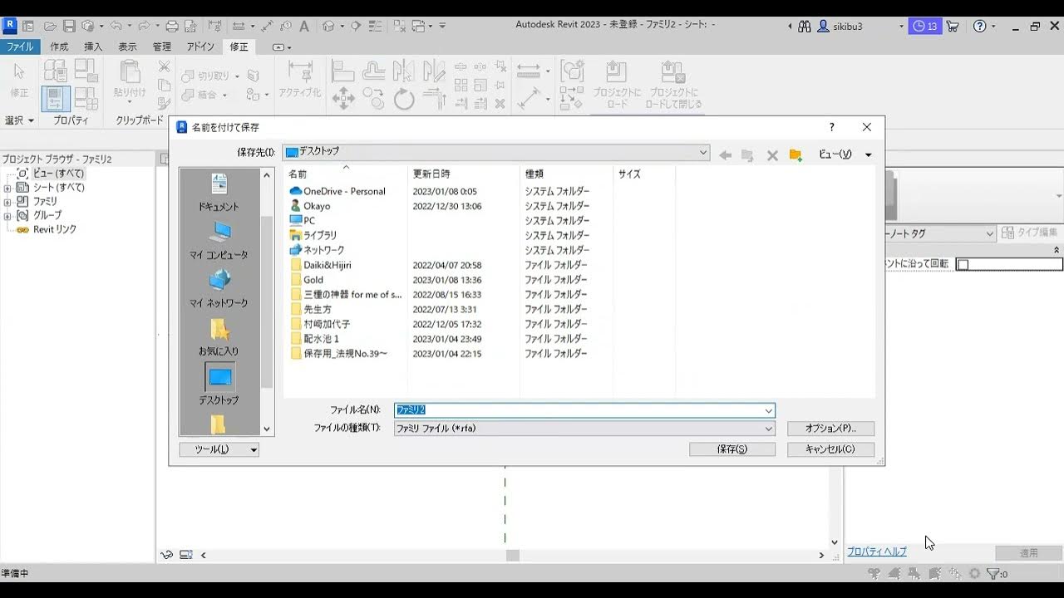The width and height of the screenshot is (1064, 598).
Task: Go up one folder level in dialog
Action: 747,154
